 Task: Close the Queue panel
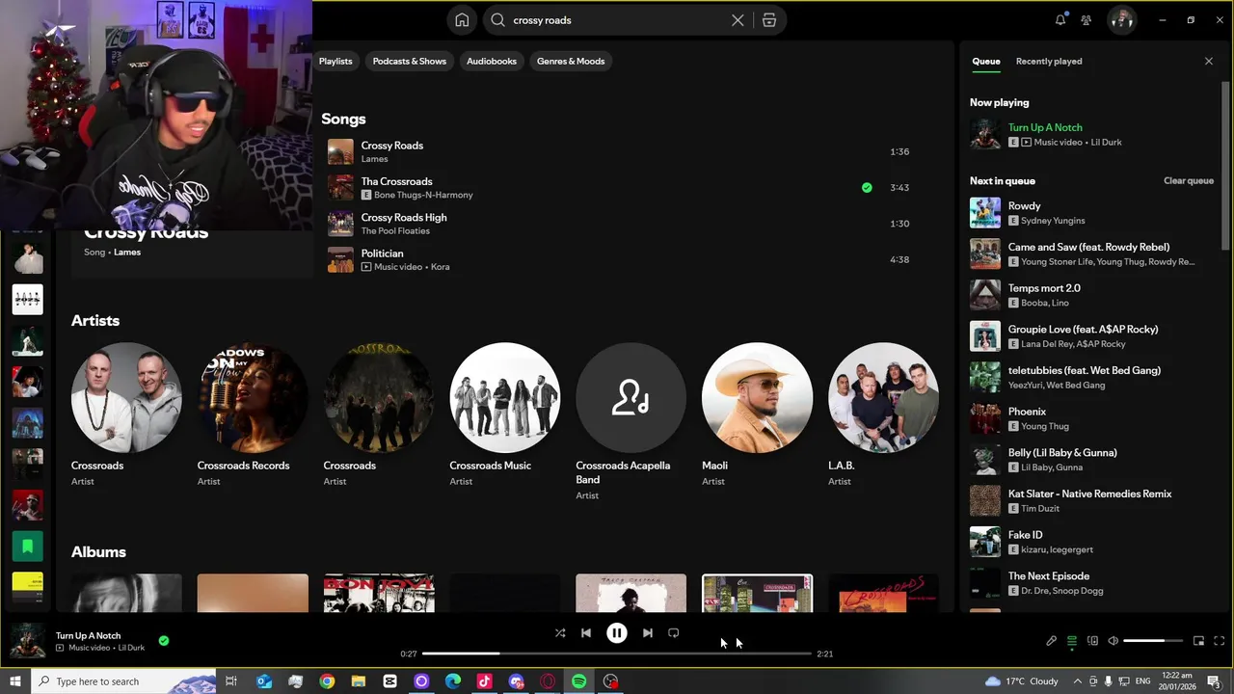click(1209, 61)
